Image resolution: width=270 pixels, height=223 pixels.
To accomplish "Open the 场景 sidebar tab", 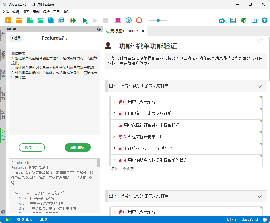I will click(x=3, y=55).
